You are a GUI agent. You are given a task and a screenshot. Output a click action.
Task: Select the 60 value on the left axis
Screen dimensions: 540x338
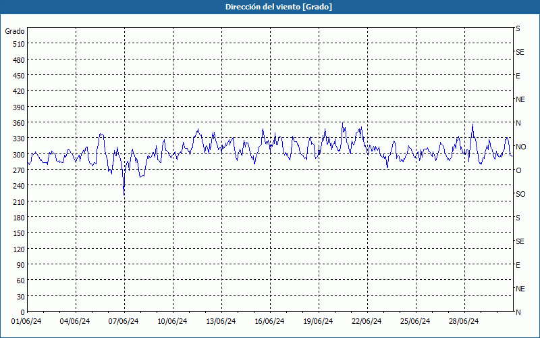pos(21,281)
